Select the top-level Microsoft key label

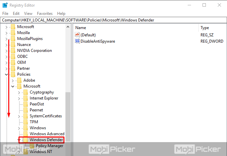25,27
